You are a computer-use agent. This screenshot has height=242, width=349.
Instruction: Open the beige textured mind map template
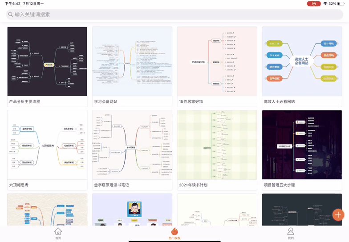coord(47,210)
